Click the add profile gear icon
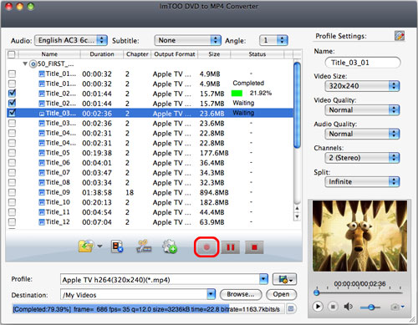 click(170, 246)
